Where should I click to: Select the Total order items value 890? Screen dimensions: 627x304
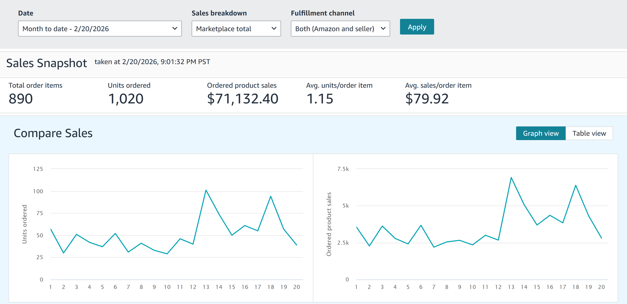point(21,99)
